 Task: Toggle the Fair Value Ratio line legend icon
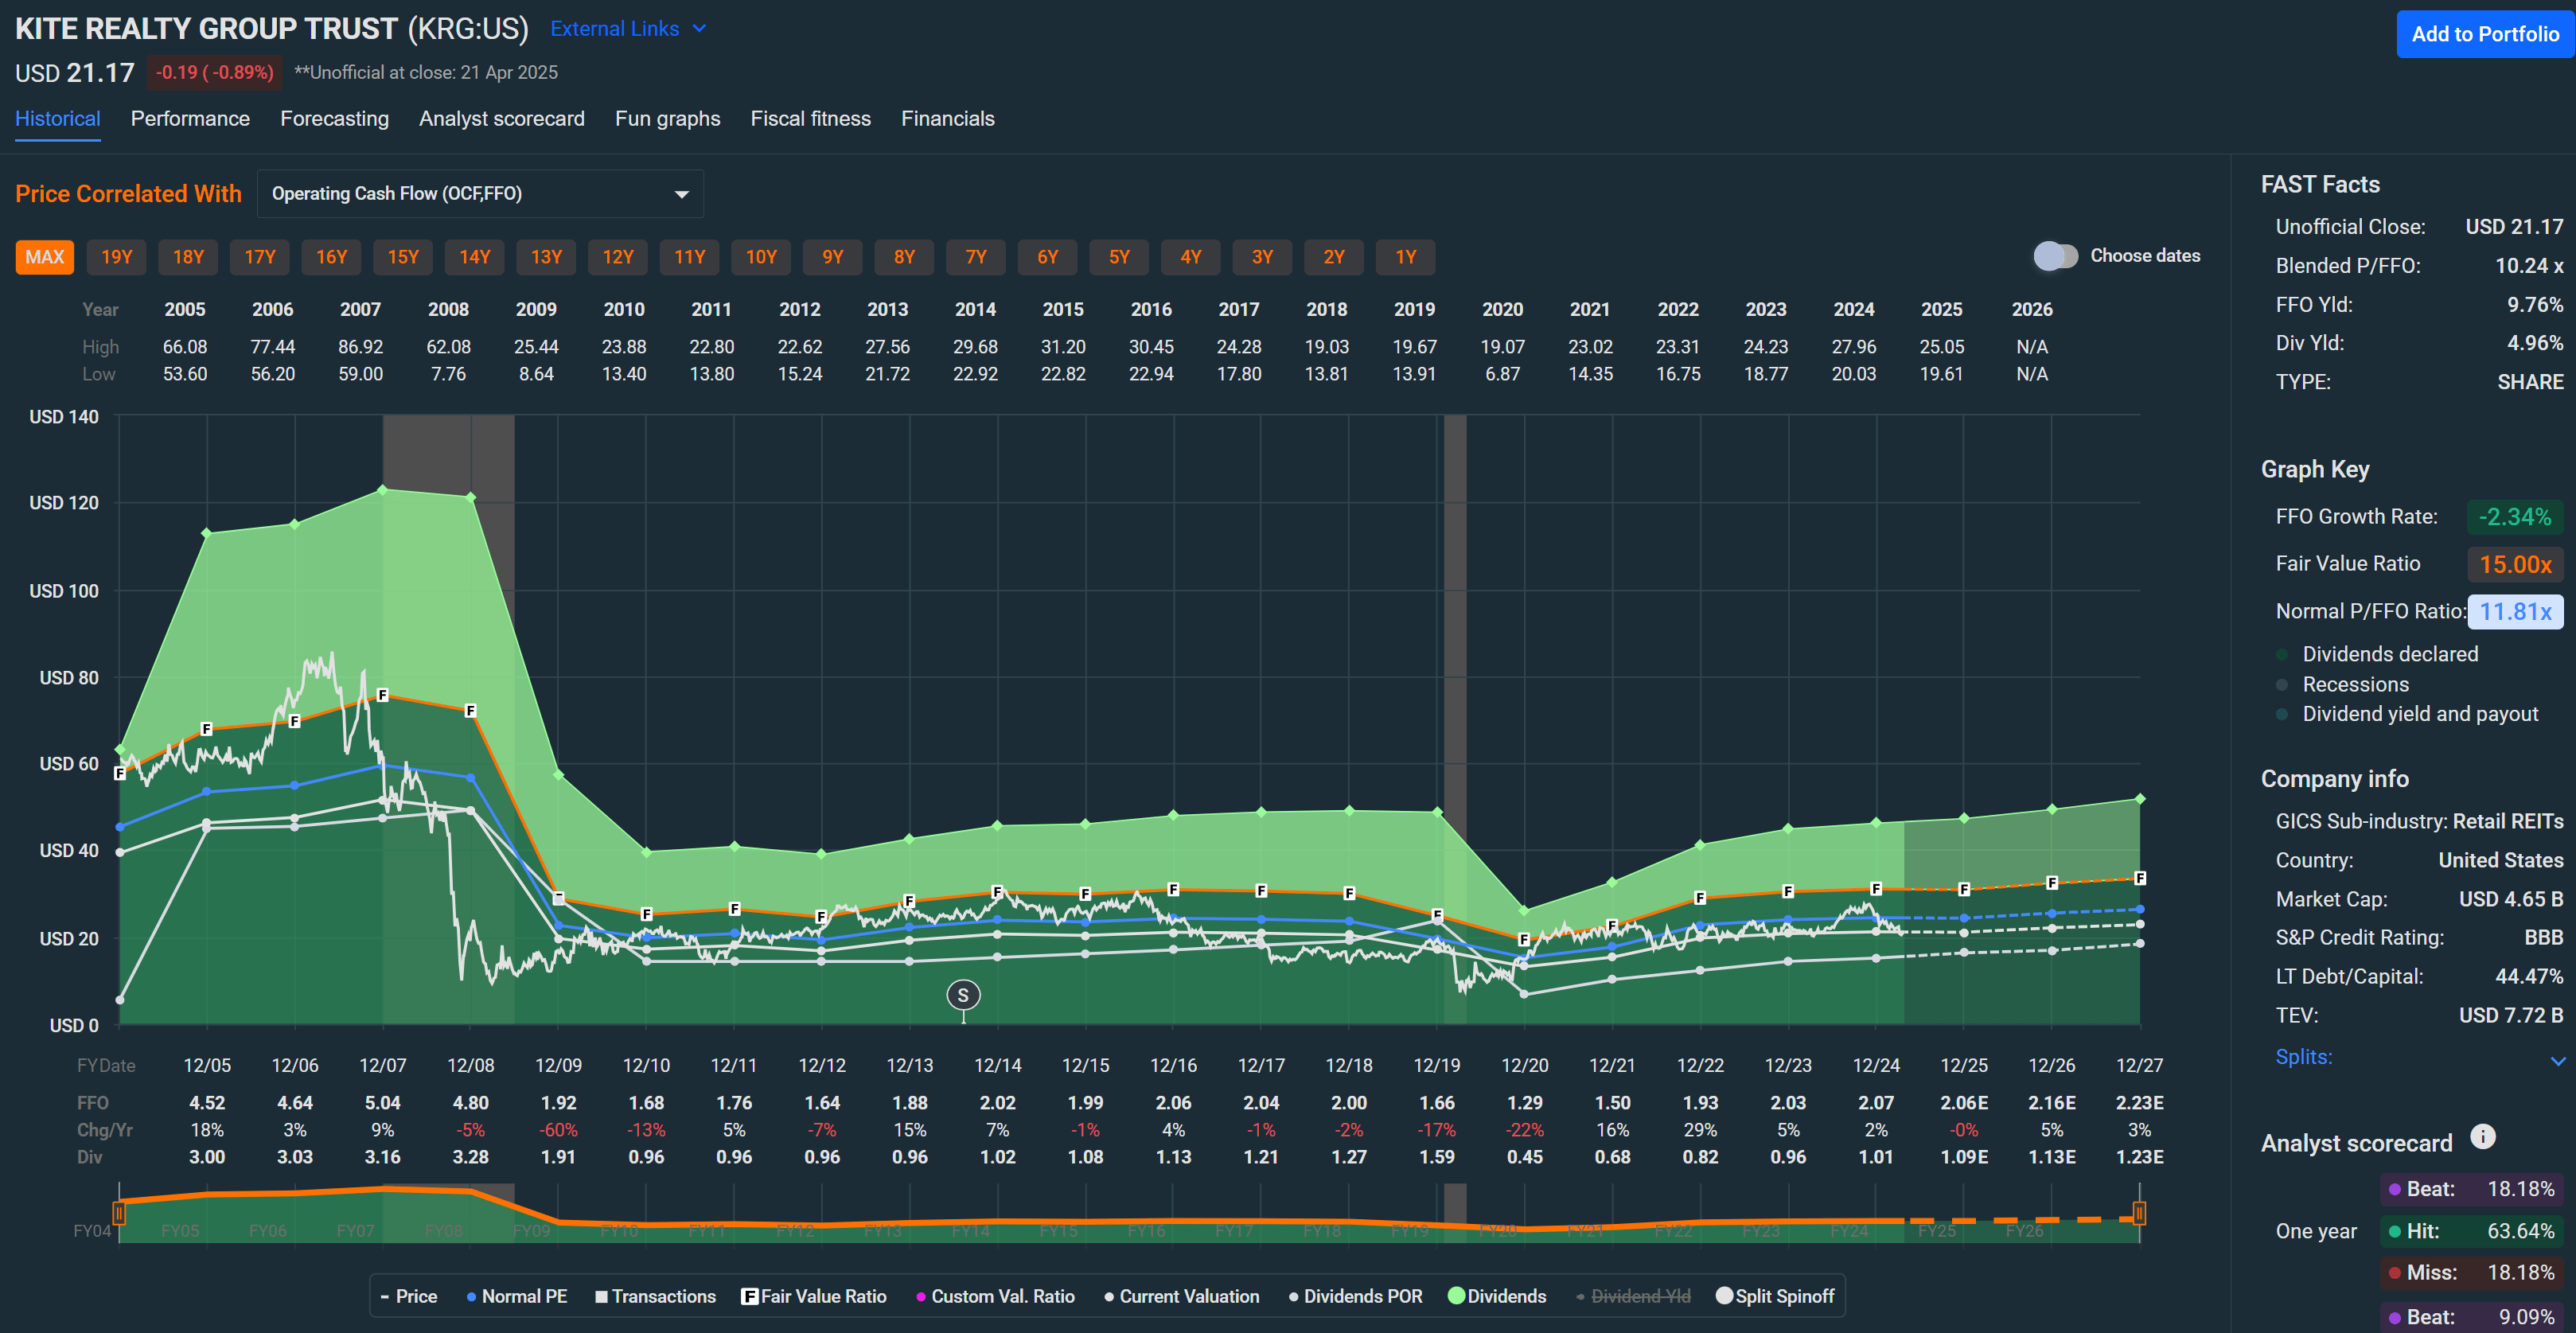(748, 1296)
